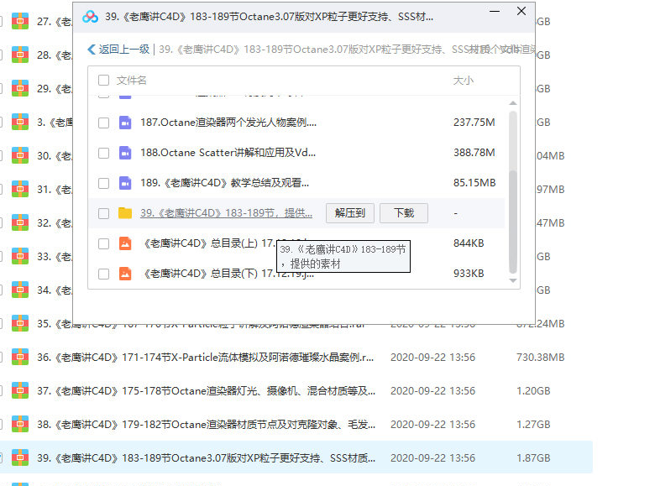Screen dimensions: 655x486
Task: Click dialog breadcrumb path 39.《老鹰讲C4D》183-189节Octane3.07
Action: [347, 50]
